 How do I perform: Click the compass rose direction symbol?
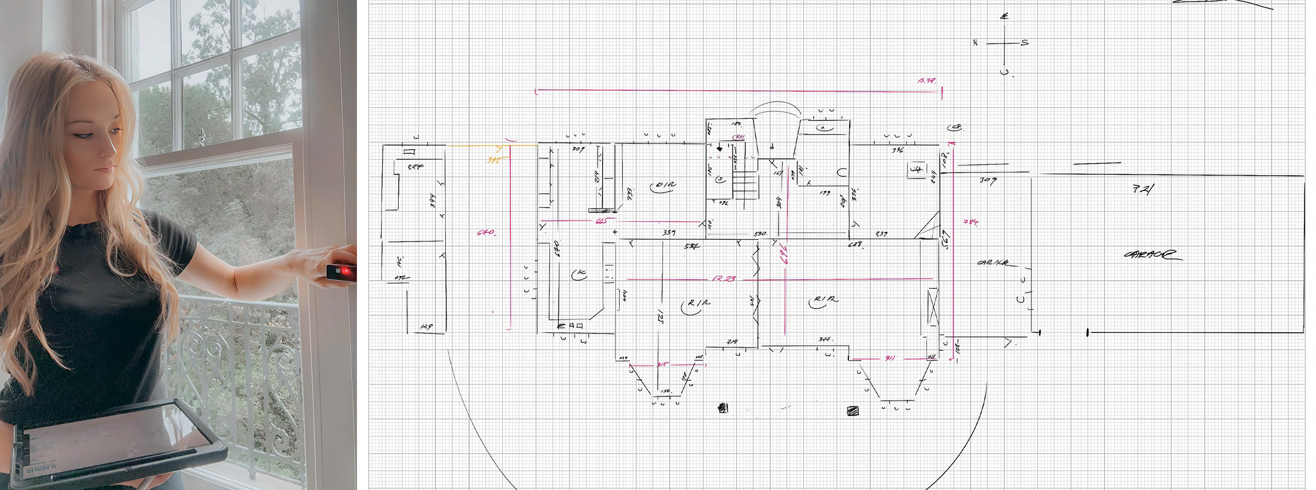point(1004,43)
